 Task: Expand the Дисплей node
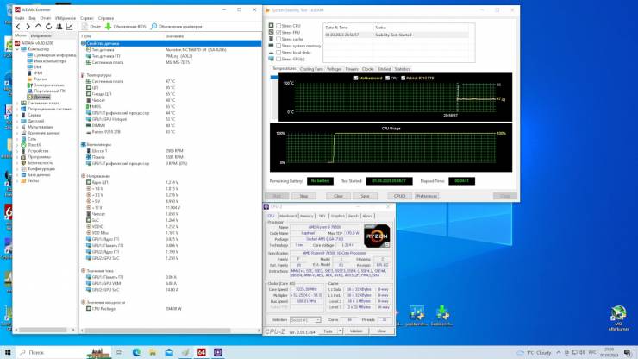point(17,121)
